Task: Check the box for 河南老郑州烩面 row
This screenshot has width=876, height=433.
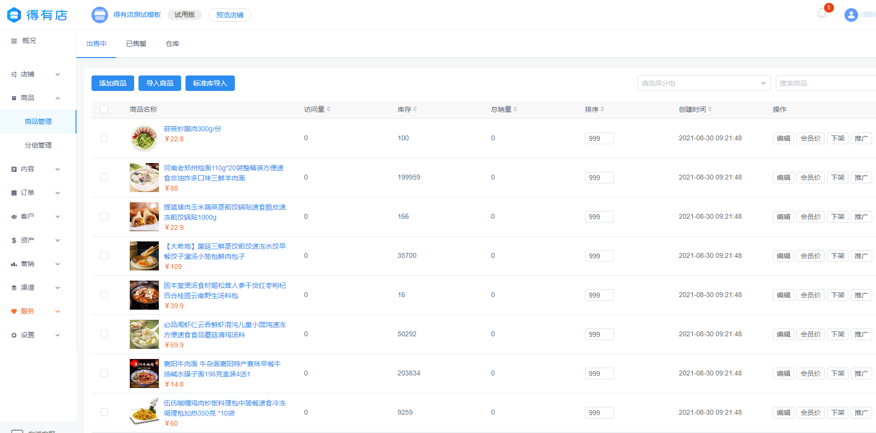Action: 104,177
